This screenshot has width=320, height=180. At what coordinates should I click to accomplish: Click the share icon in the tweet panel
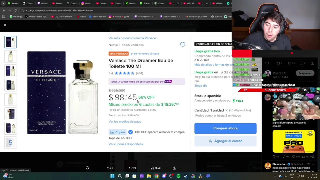[312, 63]
